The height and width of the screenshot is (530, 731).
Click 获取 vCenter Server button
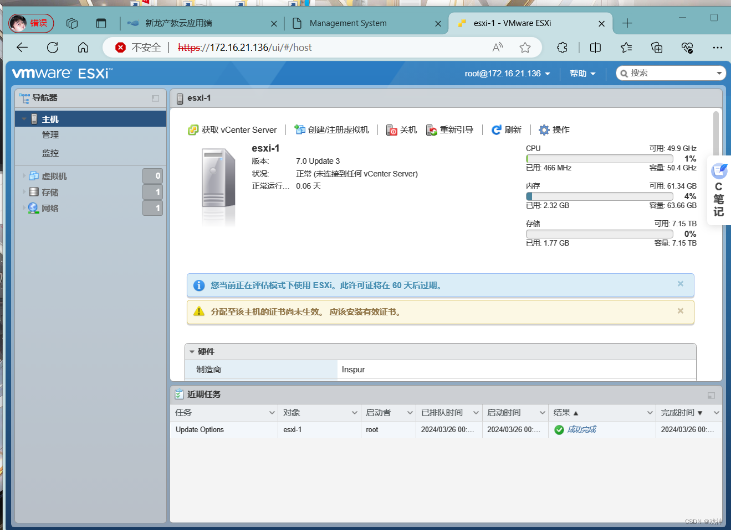232,130
